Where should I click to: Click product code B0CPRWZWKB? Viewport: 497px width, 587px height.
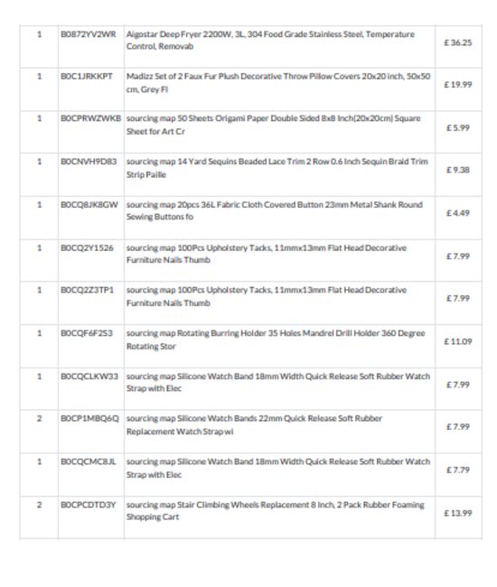[x=91, y=118]
